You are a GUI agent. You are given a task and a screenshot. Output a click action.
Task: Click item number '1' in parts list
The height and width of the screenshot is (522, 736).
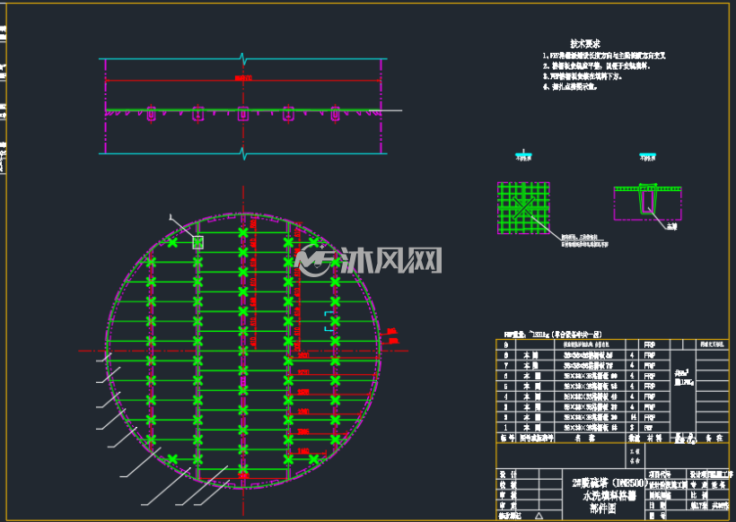click(505, 428)
